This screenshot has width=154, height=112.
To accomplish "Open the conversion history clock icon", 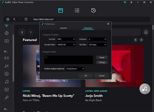I will 93,11.
